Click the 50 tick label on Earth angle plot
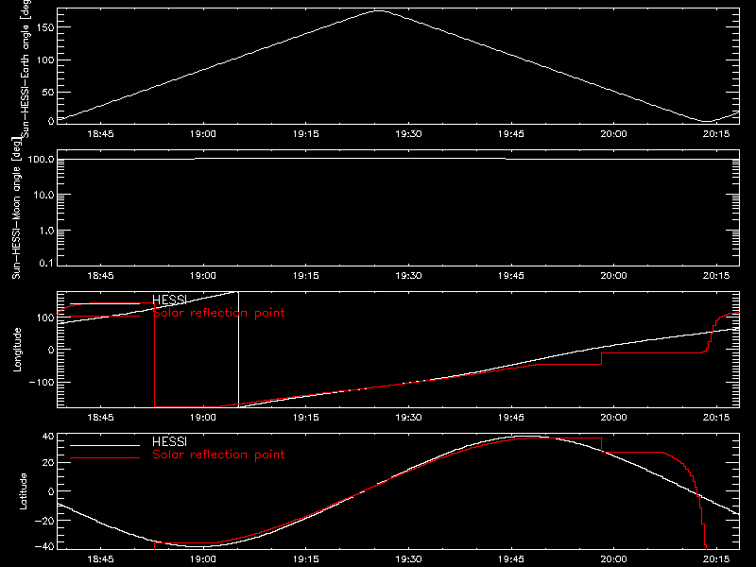This screenshot has height=567, width=756. point(48,92)
